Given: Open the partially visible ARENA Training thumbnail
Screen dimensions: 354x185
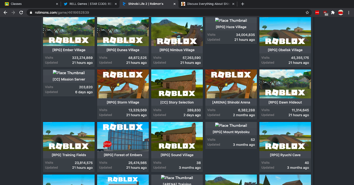Looking at the screenshot, I should pyautogui.click(x=177, y=178).
